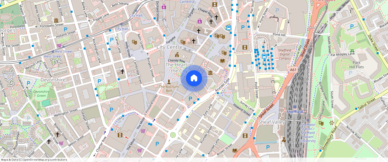Select the cinema icon on The Moor
Screen dimensions: 388x162
tap(120, 135)
